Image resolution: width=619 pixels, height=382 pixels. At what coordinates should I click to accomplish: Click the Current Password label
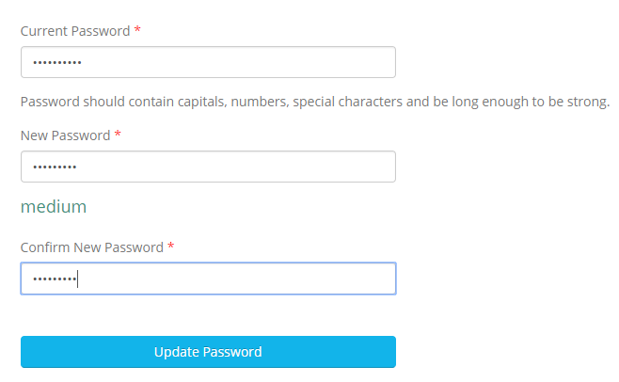click(x=75, y=31)
